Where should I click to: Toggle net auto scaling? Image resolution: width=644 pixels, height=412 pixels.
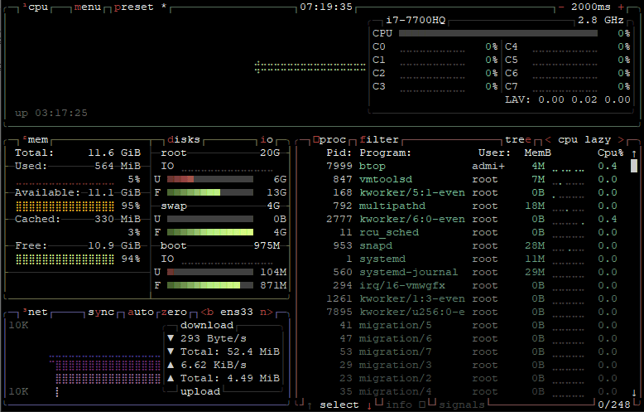pos(141,313)
